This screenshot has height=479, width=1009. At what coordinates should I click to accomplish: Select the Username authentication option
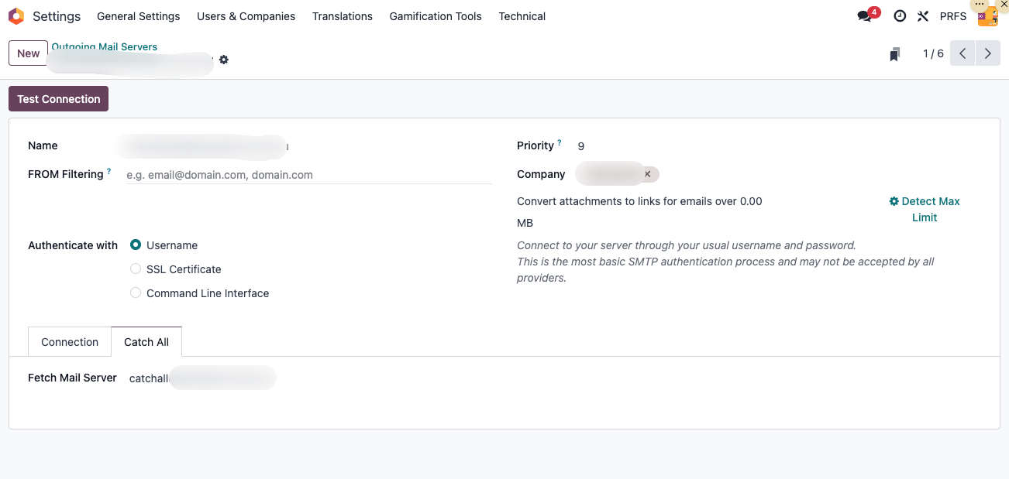(x=136, y=245)
